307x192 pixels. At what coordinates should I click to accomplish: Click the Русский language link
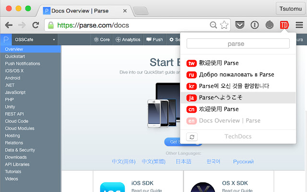tap(243, 162)
